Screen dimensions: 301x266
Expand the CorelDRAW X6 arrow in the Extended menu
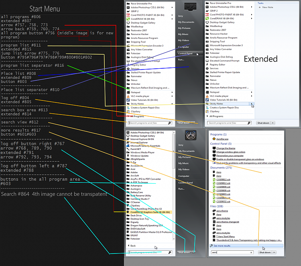coord(252,18)
